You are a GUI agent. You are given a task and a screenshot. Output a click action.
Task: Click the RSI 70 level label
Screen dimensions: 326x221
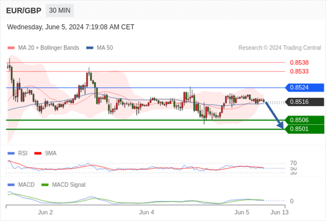(x=294, y=163)
